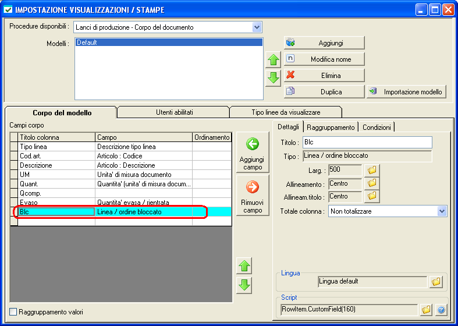Toggle Raggruppamento valori checkbox
Viewport: 458px width, 326px height.
pos(13,312)
